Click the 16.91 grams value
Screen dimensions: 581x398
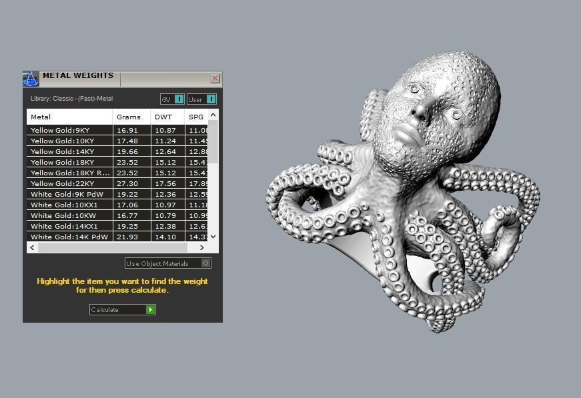(127, 130)
